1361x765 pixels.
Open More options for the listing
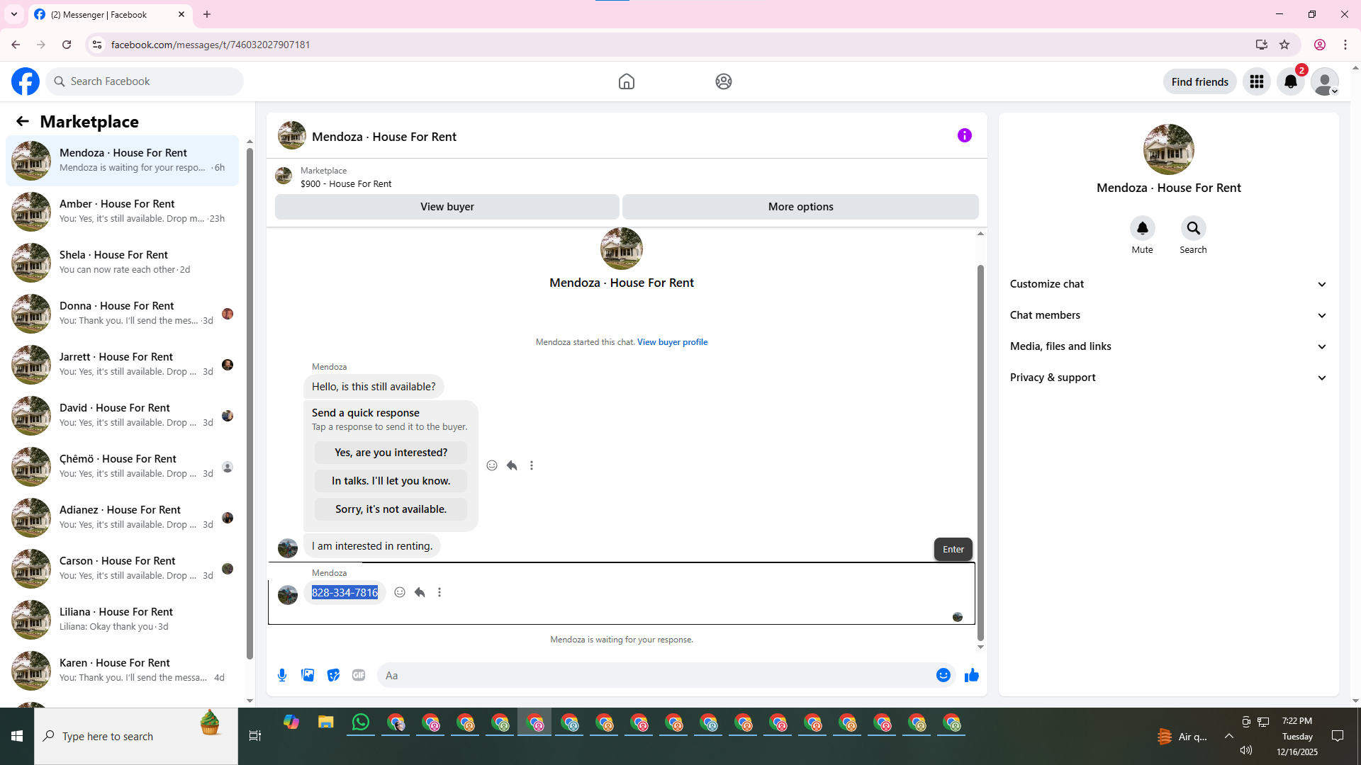pos(801,207)
